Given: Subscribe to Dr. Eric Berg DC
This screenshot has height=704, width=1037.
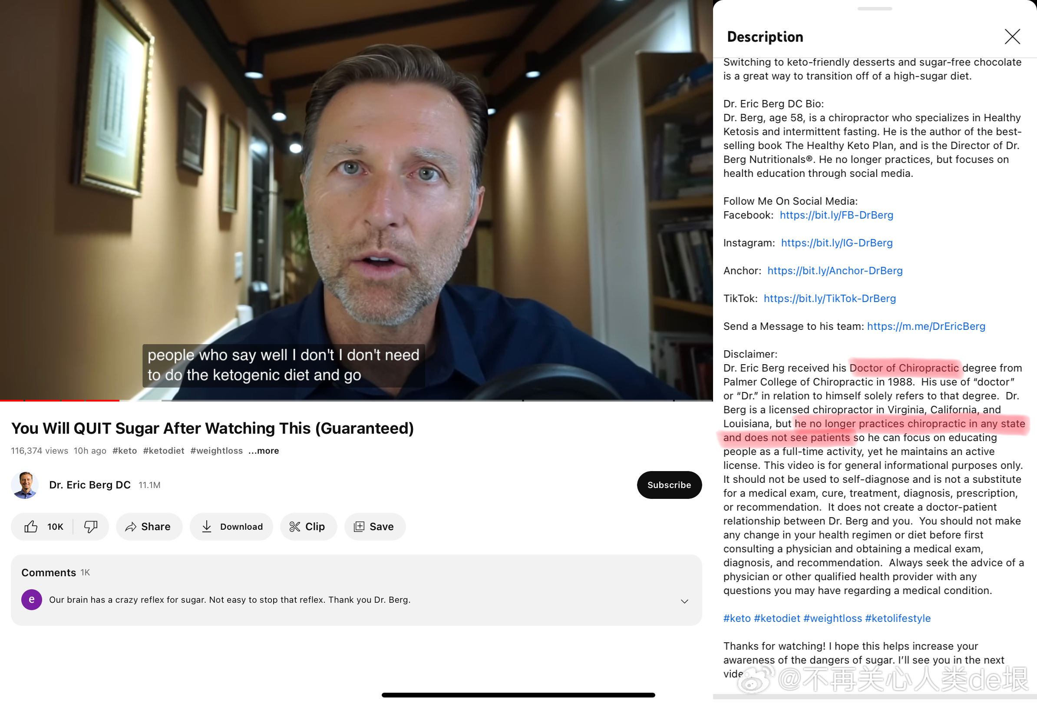Looking at the screenshot, I should tap(669, 485).
